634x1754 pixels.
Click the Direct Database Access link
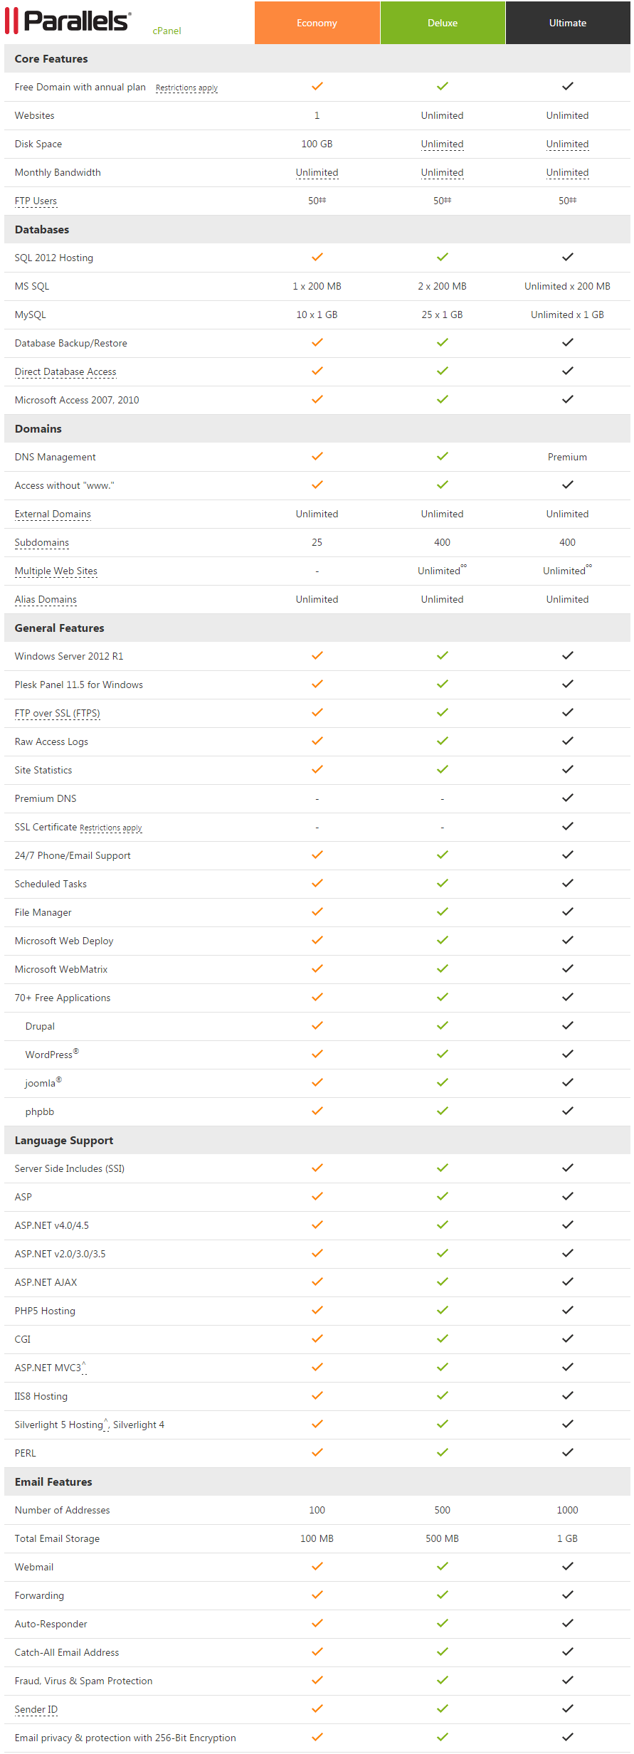point(65,371)
